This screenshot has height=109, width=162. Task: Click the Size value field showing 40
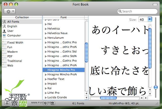coord(143,19)
